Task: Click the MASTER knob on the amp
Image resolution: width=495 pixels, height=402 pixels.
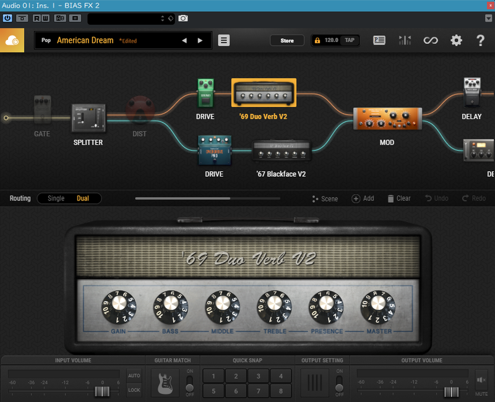Action: (378, 307)
